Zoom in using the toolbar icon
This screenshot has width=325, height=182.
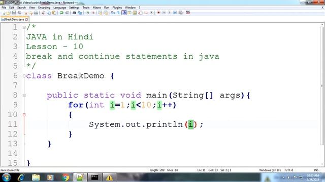coord(87,13)
